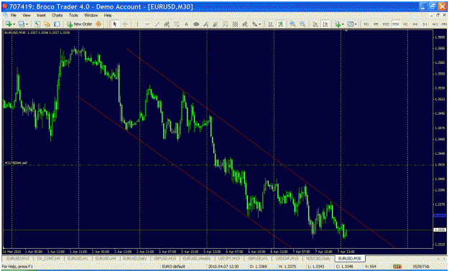Select the Fibonacci Retracement tool
The width and height of the screenshot is (449, 271).
177,24
